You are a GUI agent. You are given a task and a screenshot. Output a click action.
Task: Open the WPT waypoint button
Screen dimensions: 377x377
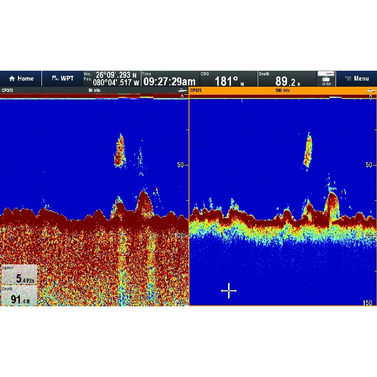click(62, 79)
